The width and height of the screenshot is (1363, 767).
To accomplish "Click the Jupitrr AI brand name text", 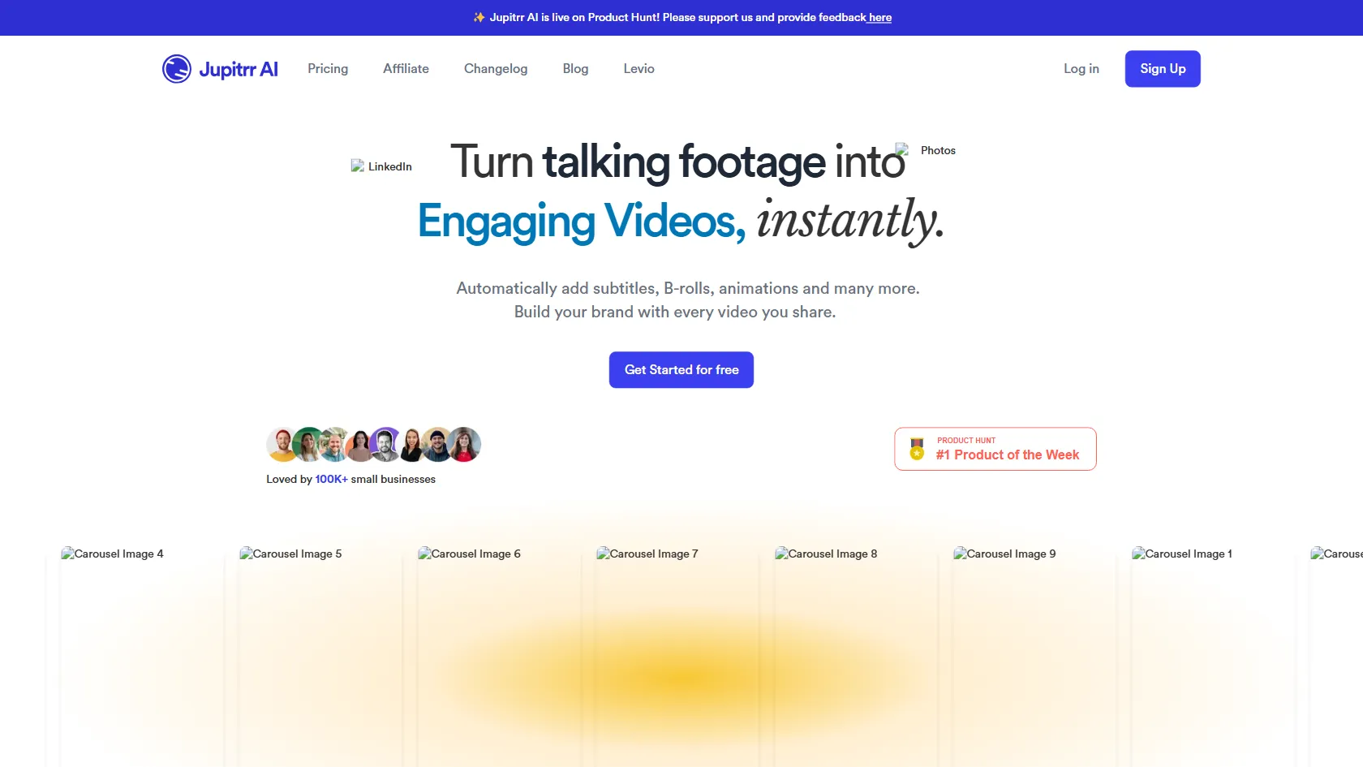I will (x=239, y=70).
